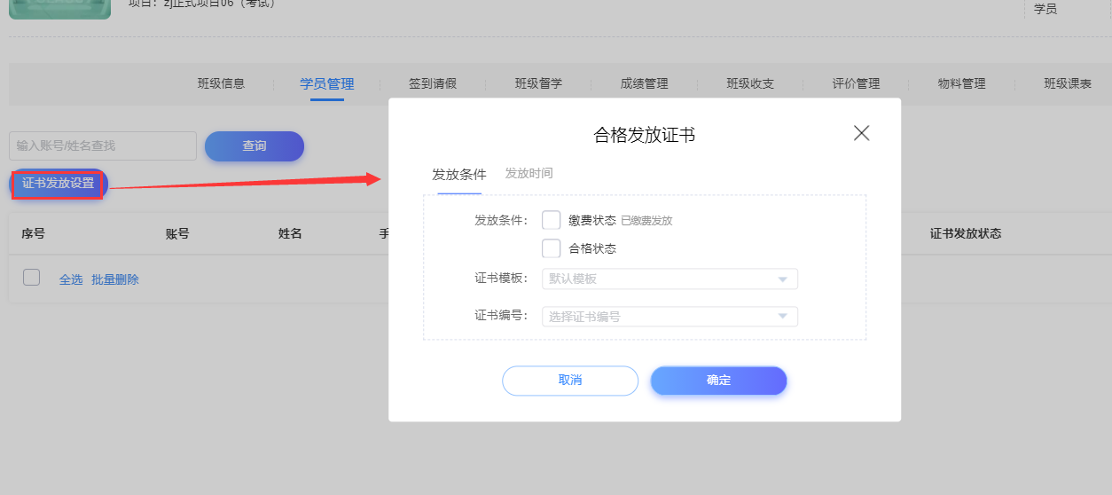Switch to the 成绩管理 tab
Screen dimensions: 1112x495
point(645,84)
